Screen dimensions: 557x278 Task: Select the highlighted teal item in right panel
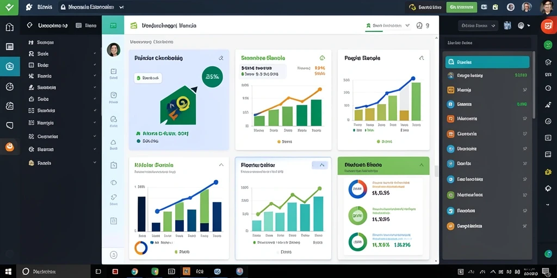[487, 62]
